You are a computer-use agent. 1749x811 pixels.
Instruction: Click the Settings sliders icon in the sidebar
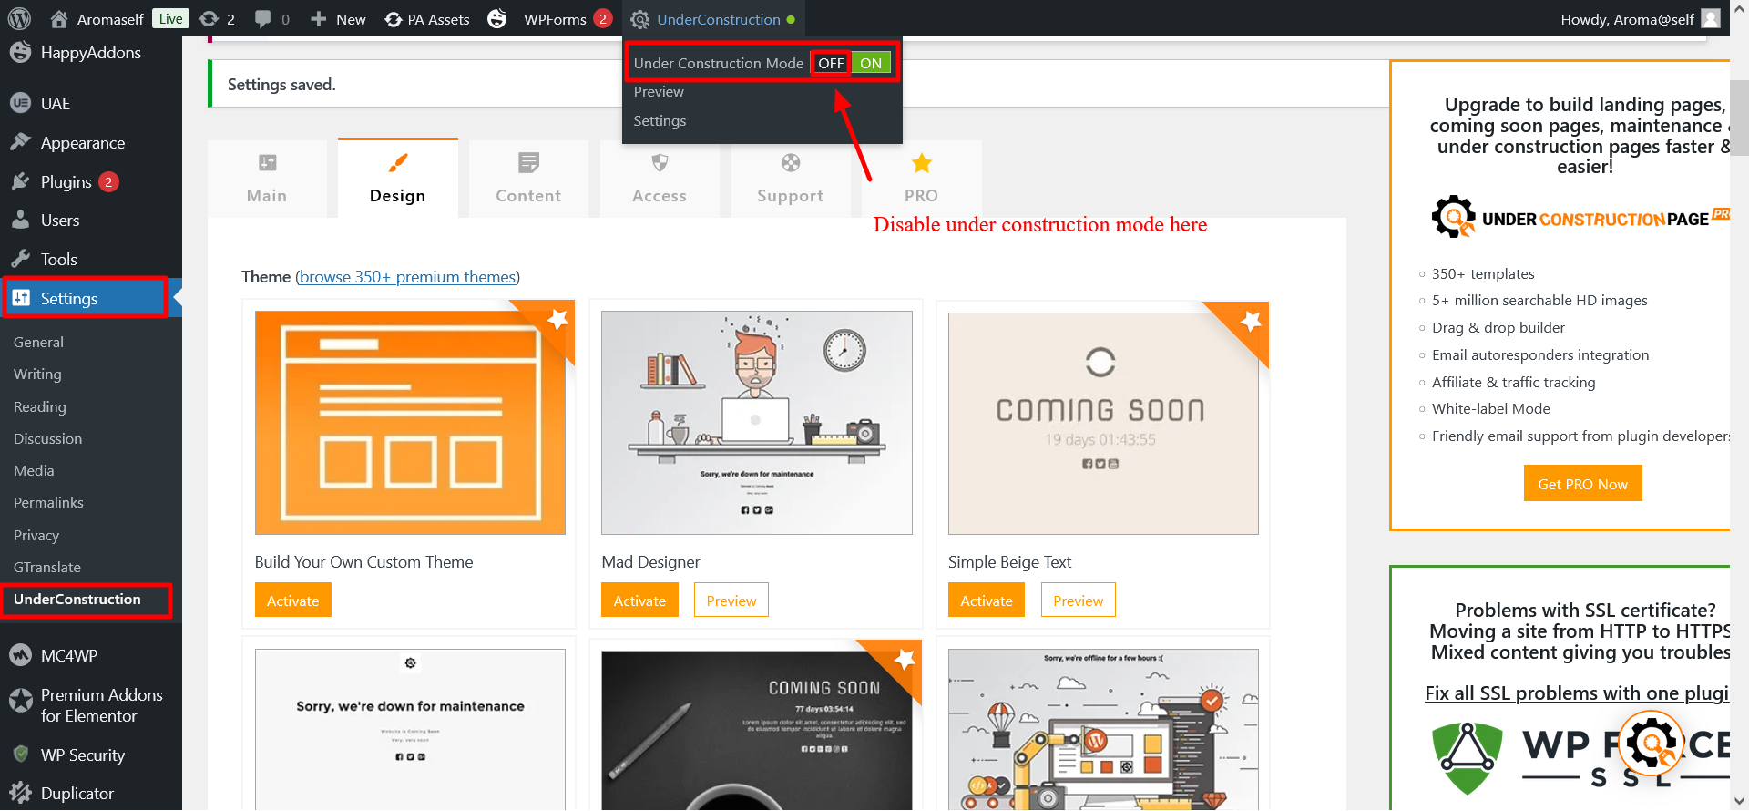click(20, 298)
